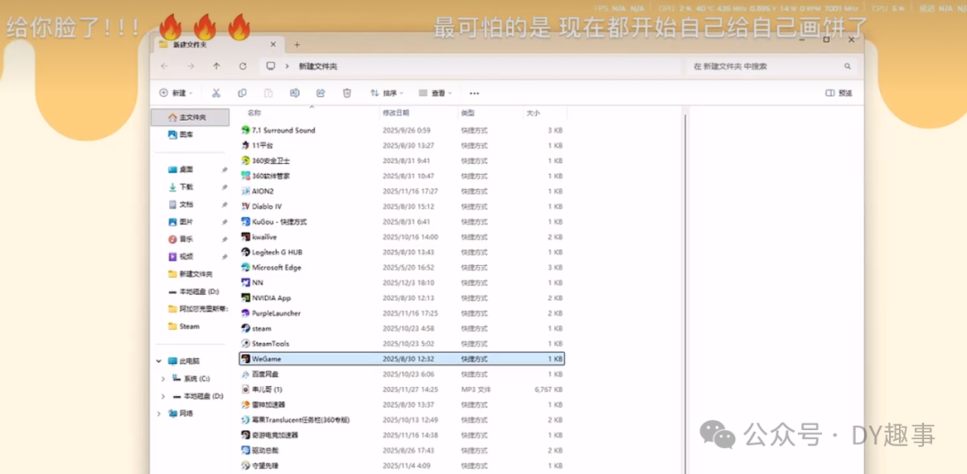Click the Rename icon in toolbar

tap(295, 93)
